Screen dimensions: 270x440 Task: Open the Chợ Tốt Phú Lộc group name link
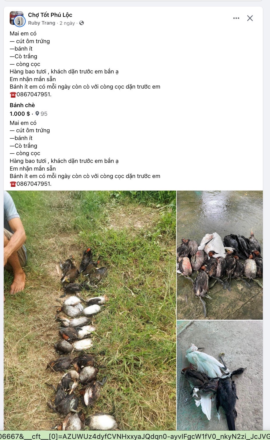[50, 15]
